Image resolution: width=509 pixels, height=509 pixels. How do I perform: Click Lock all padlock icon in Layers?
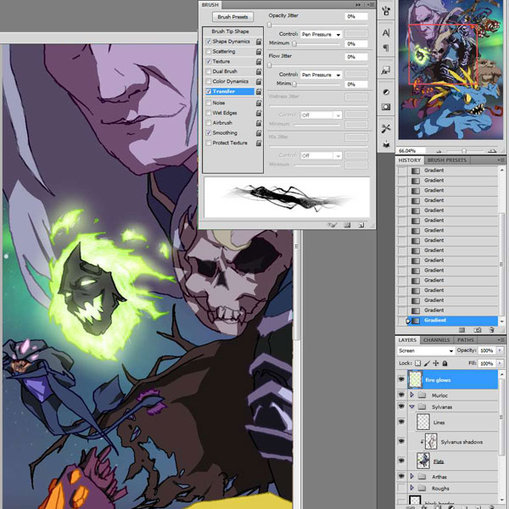tap(445, 363)
